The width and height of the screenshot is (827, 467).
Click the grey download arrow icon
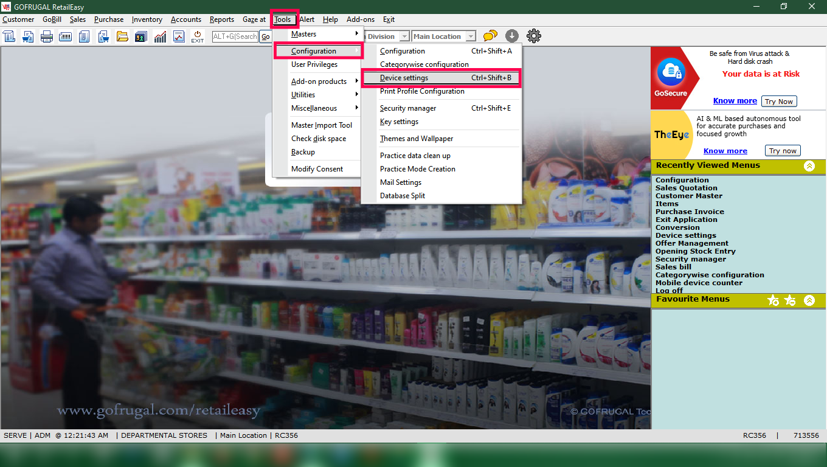click(511, 36)
